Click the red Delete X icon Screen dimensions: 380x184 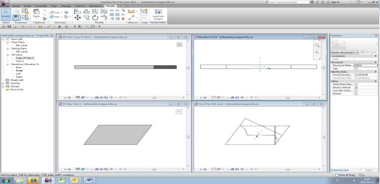point(123,19)
